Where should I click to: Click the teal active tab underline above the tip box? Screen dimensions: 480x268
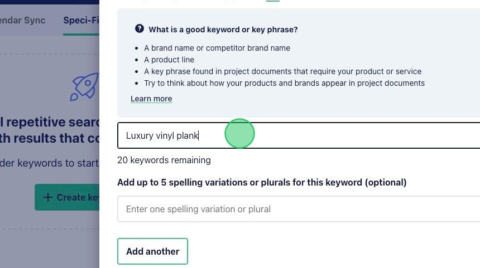coord(273,1)
